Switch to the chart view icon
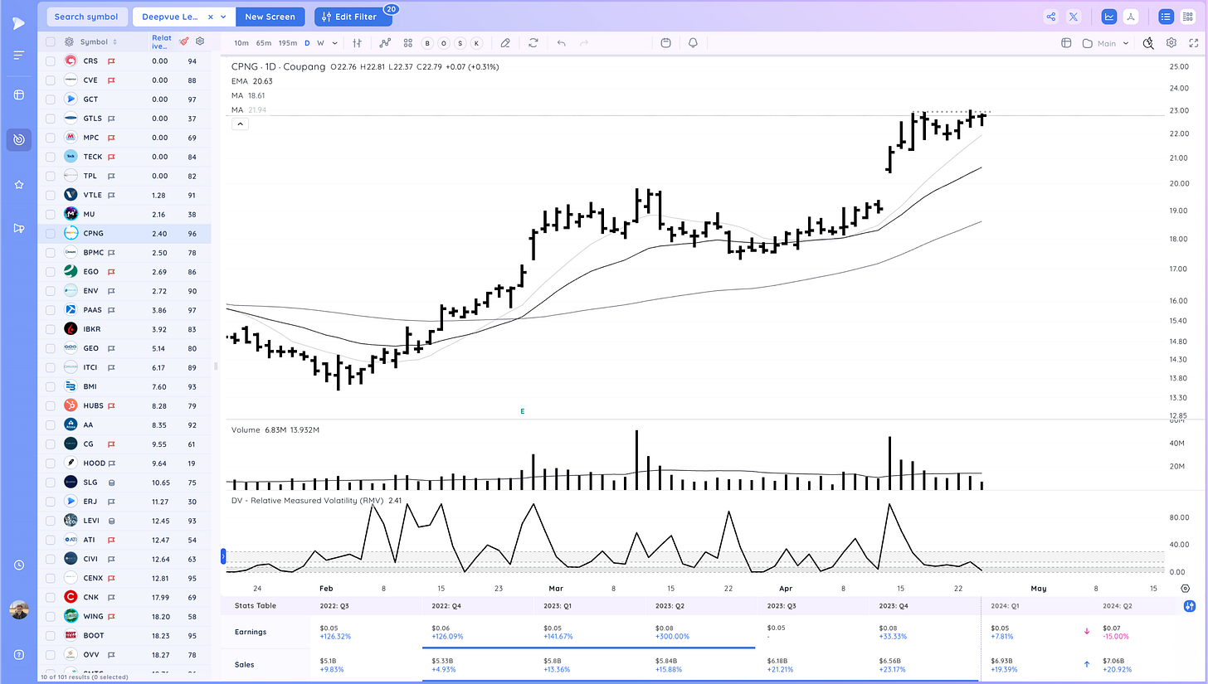Viewport: 1208px width, 684px height. [x=1109, y=17]
